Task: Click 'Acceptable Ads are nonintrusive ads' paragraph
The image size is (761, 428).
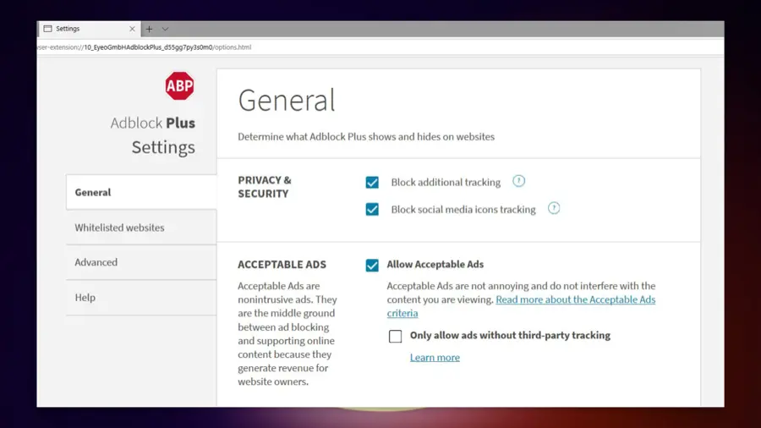Action: (x=287, y=333)
